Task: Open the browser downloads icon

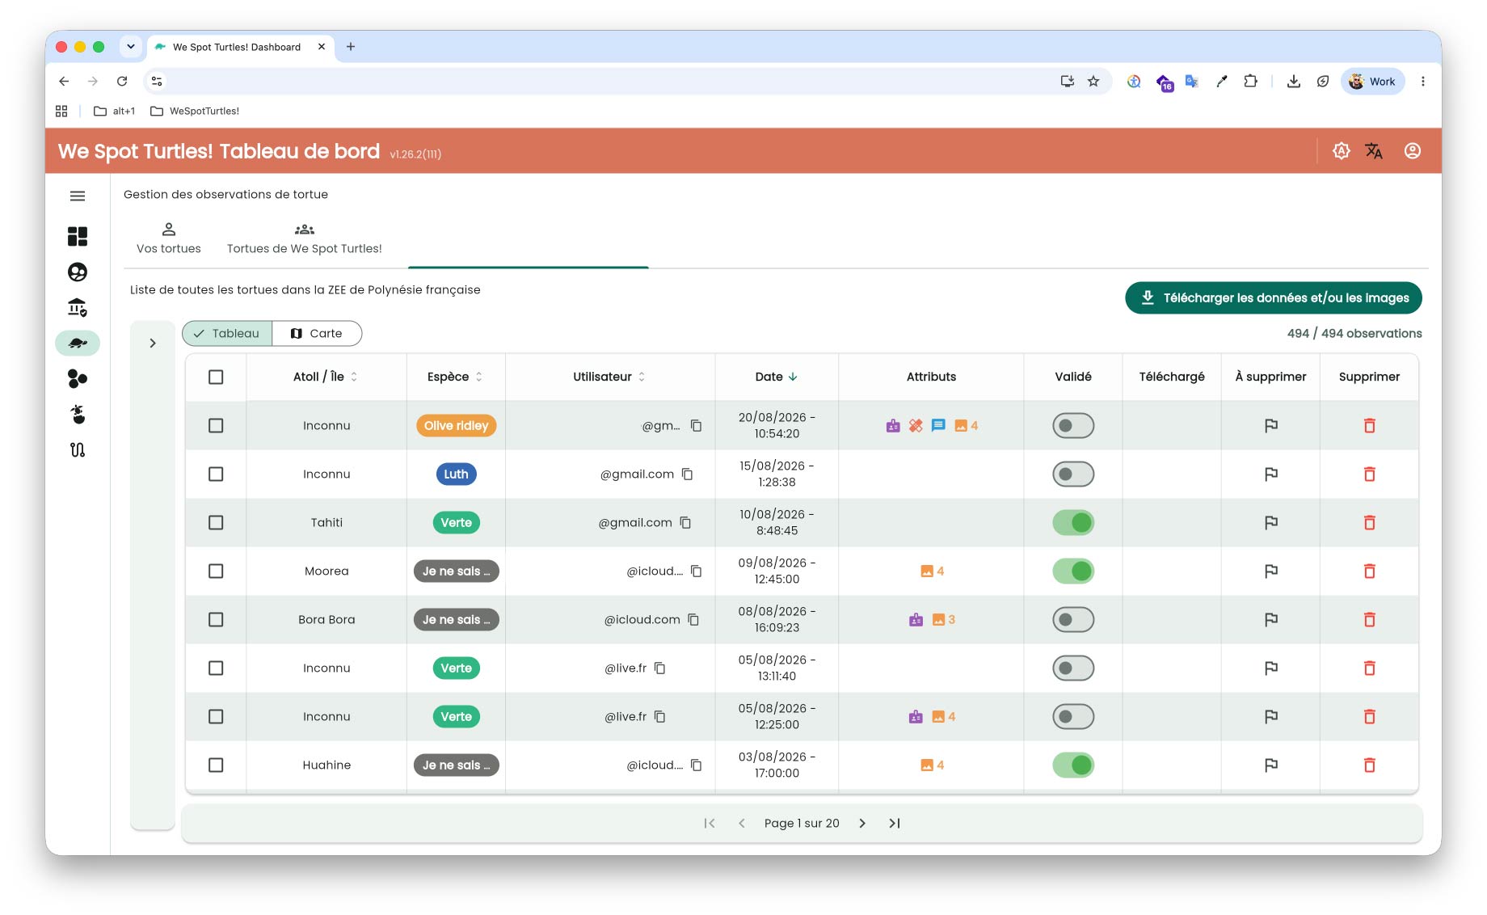Action: tap(1294, 82)
